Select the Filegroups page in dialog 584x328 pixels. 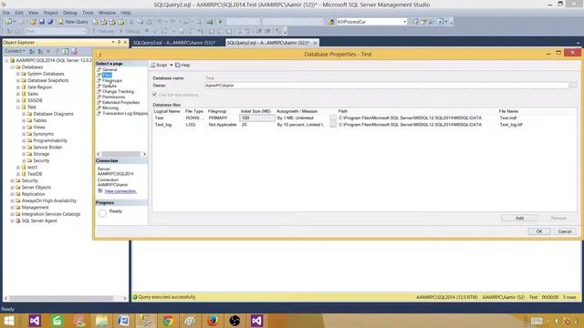click(x=111, y=80)
